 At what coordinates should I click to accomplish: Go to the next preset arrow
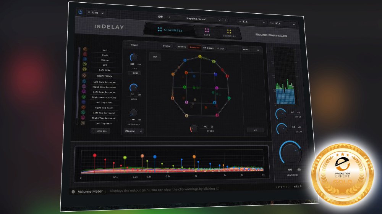226,21
